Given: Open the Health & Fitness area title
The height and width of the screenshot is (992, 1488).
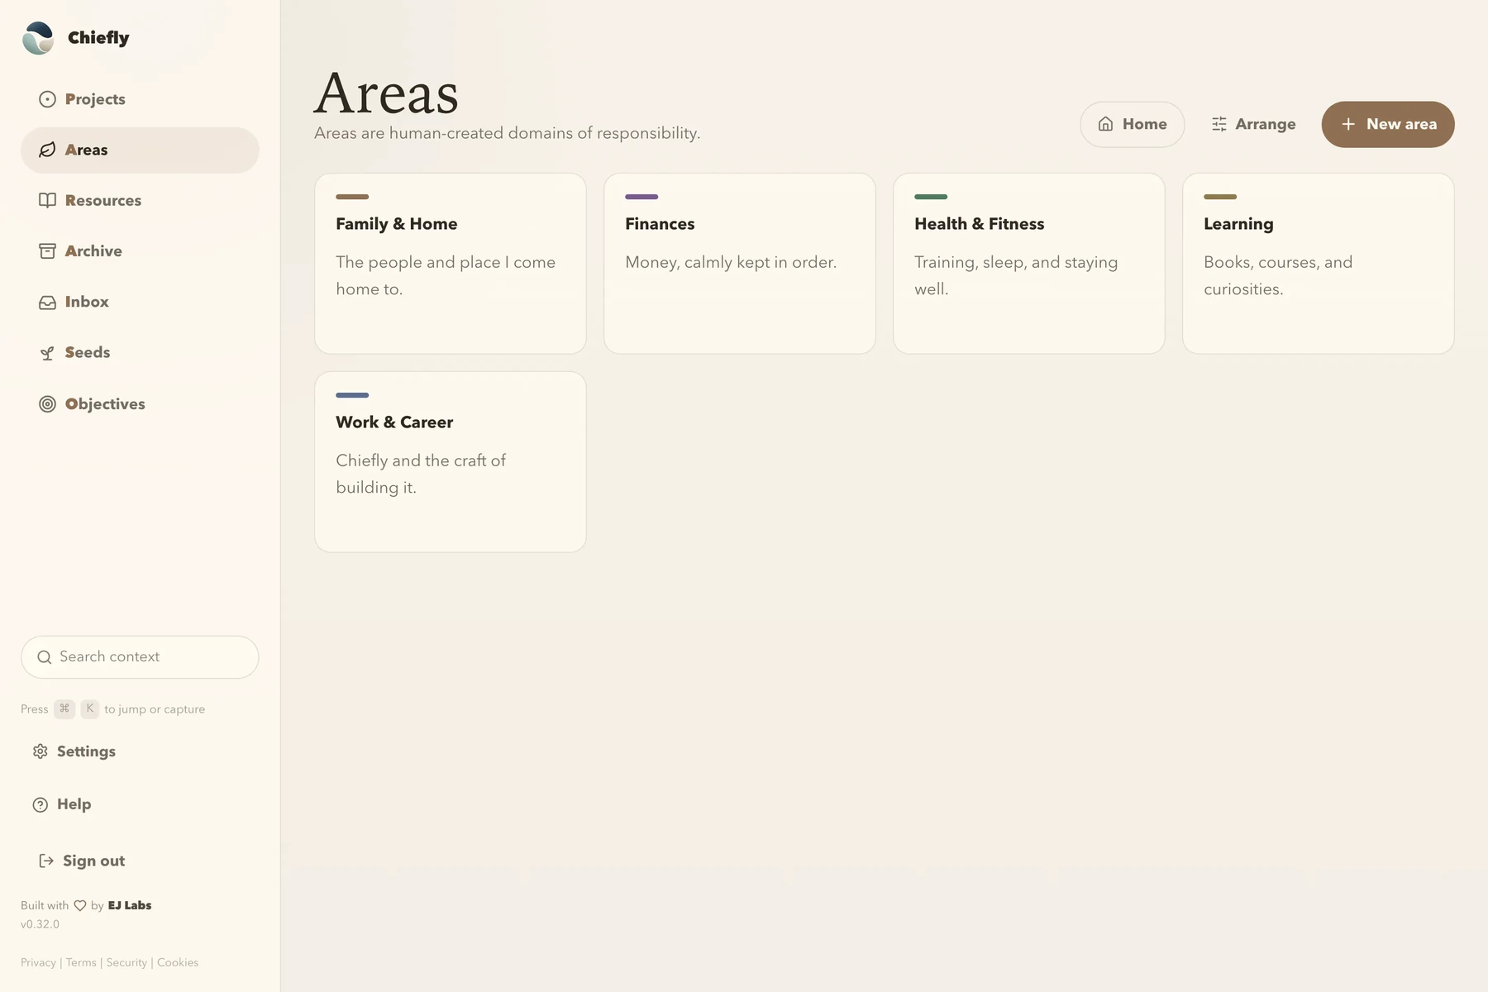Looking at the screenshot, I should coord(980,224).
